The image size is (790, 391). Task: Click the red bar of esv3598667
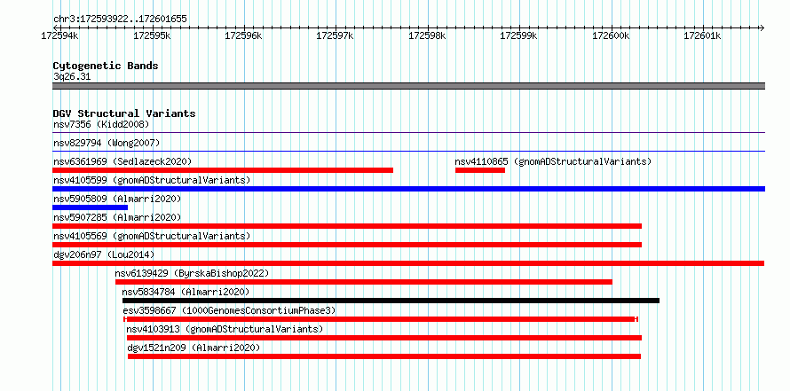[x=381, y=319]
